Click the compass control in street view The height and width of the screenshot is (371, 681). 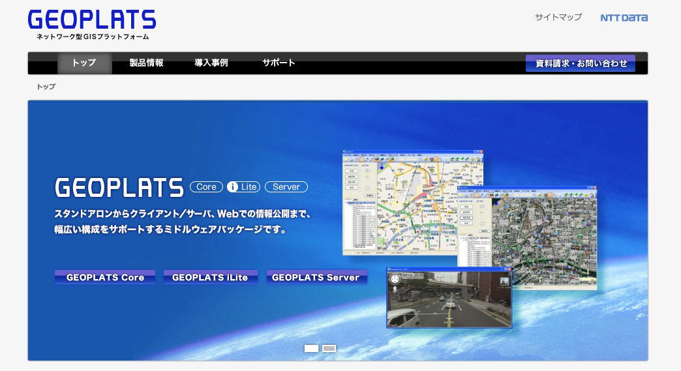395,280
